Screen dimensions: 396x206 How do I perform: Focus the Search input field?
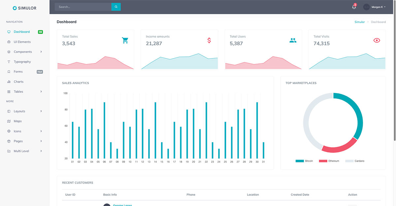[x=83, y=7]
